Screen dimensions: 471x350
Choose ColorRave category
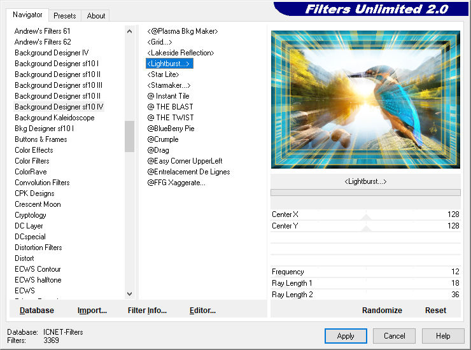click(31, 172)
